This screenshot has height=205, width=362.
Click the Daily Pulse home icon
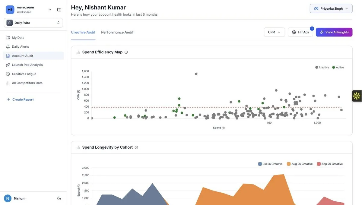click(x=10, y=23)
